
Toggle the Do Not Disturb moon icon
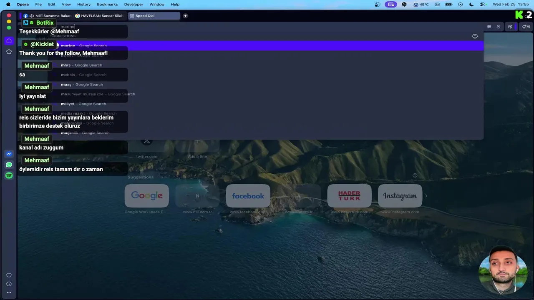471,4
